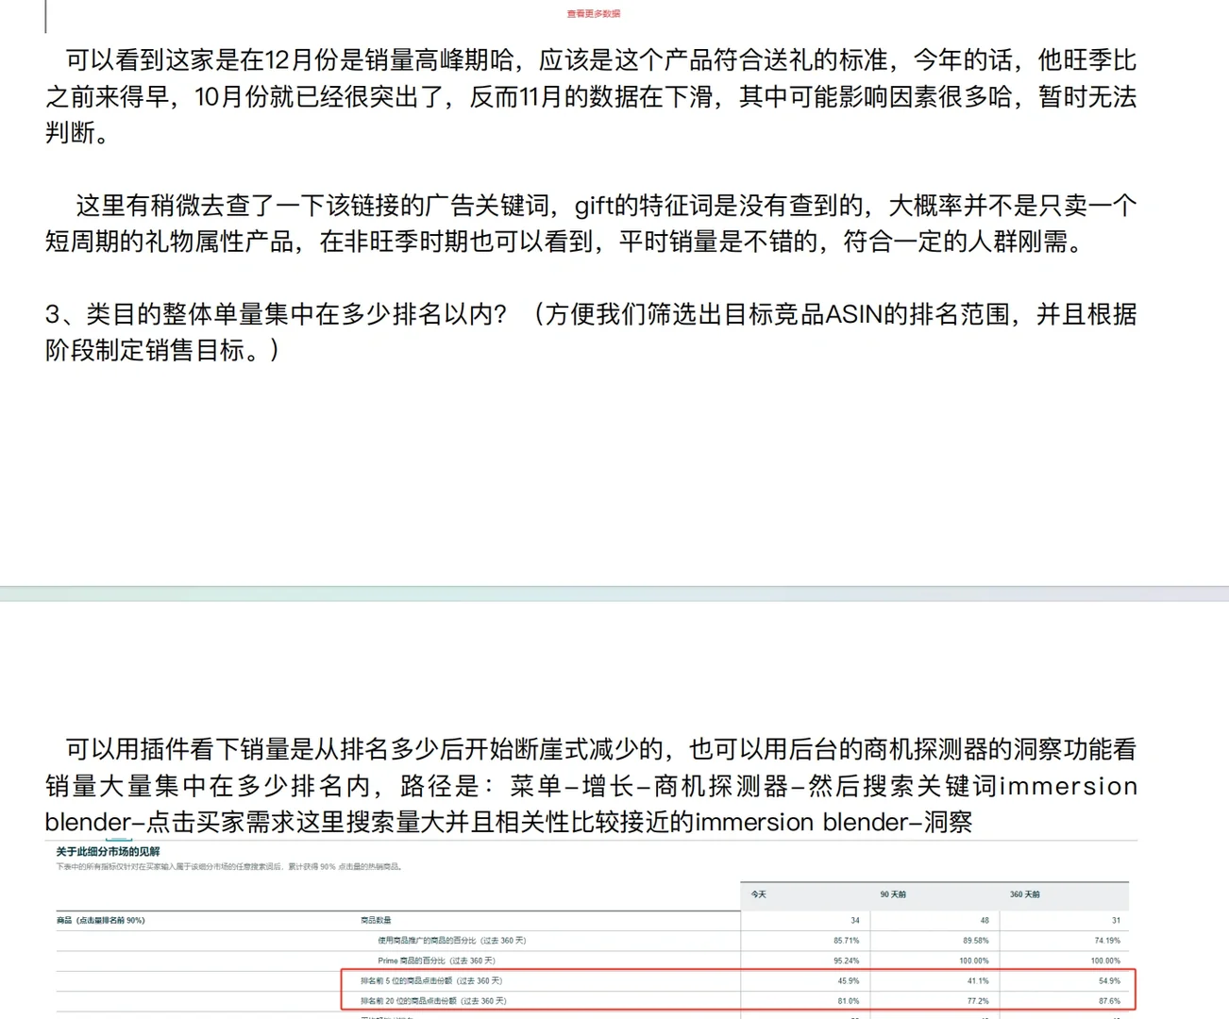The image size is (1229, 1019).
Task: Click the Prime 商品的百分比 row label
Action: (436, 961)
